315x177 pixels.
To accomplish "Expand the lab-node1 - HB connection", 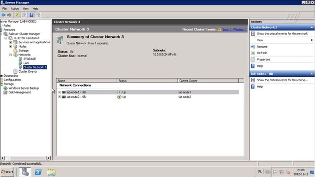I will (60, 92).
